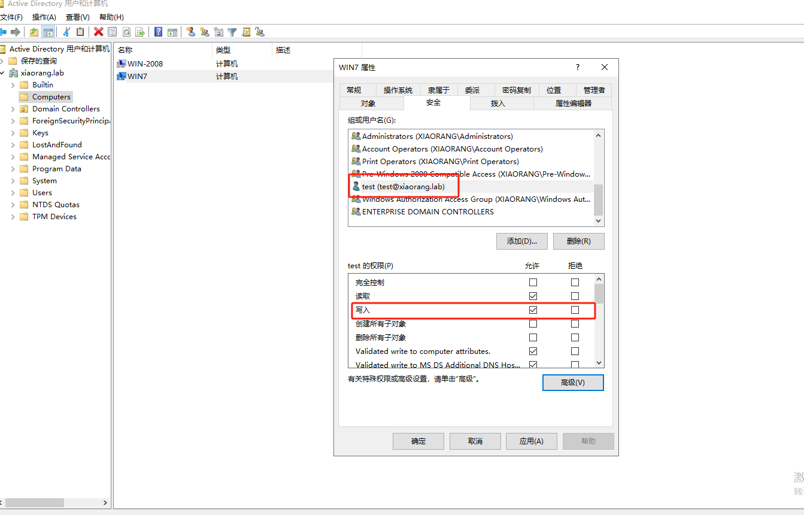Expand the Domain Controllers tree node
The image size is (804, 515).
point(13,109)
